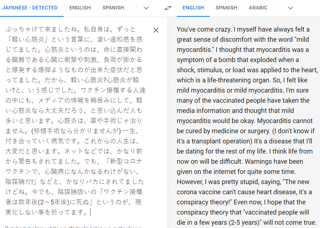Click the words "You've come crazy" in the translation
Image resolution: width=320 pixels, height=228 pixels.
pos(204,29)
